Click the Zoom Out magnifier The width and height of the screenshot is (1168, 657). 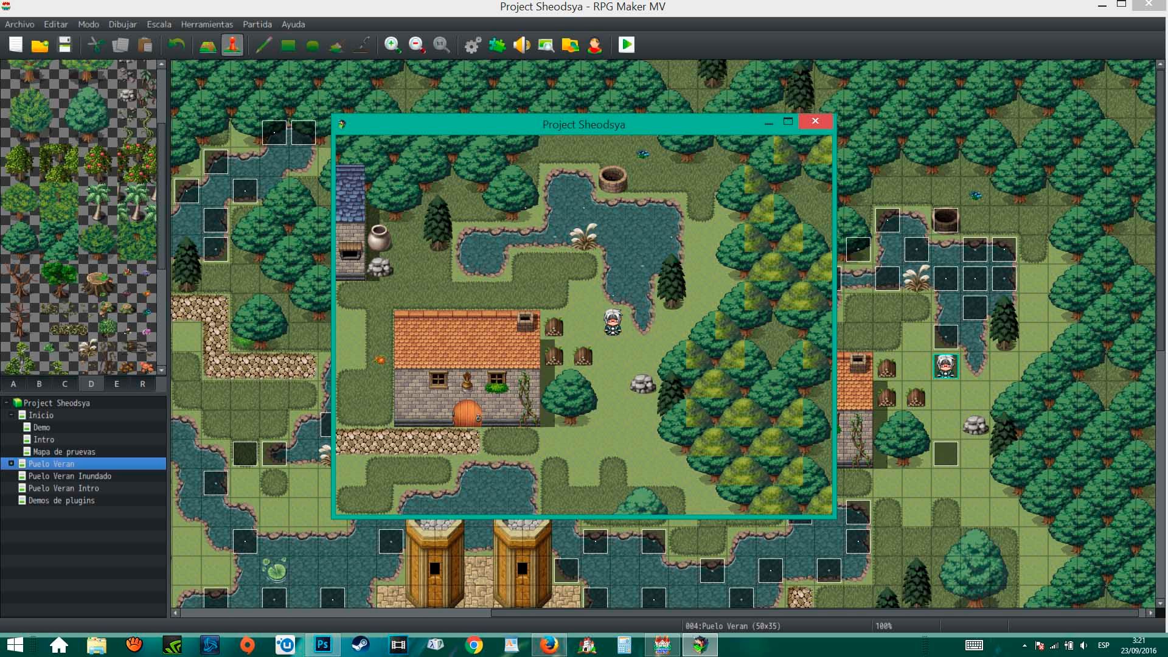(417, 44)
